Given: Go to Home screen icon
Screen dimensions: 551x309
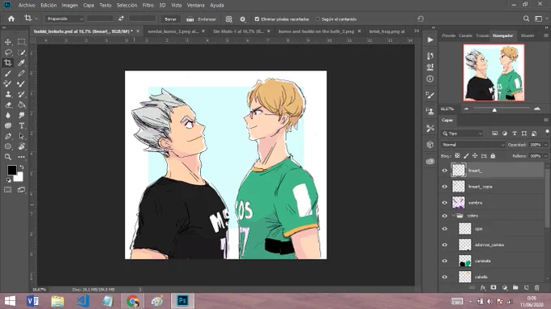Looking at the screenshot, I should pos(11,19).
